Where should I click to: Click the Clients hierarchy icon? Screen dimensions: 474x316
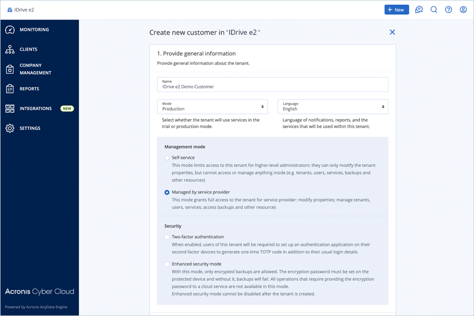pos(10,50)
